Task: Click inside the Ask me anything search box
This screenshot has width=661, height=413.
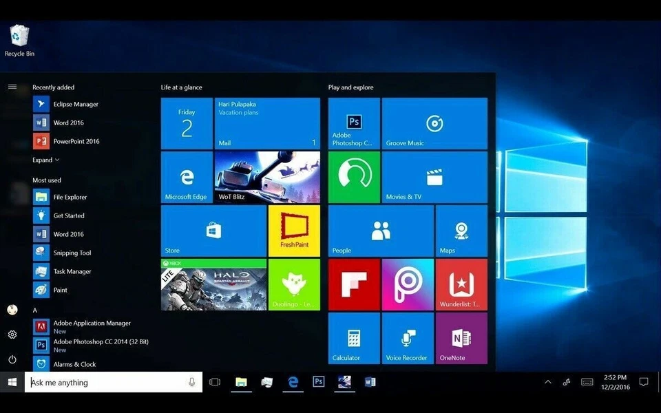Action: point(103,382)
